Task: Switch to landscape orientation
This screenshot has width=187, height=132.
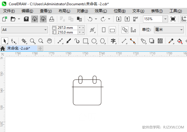Action: coord(112,30)
